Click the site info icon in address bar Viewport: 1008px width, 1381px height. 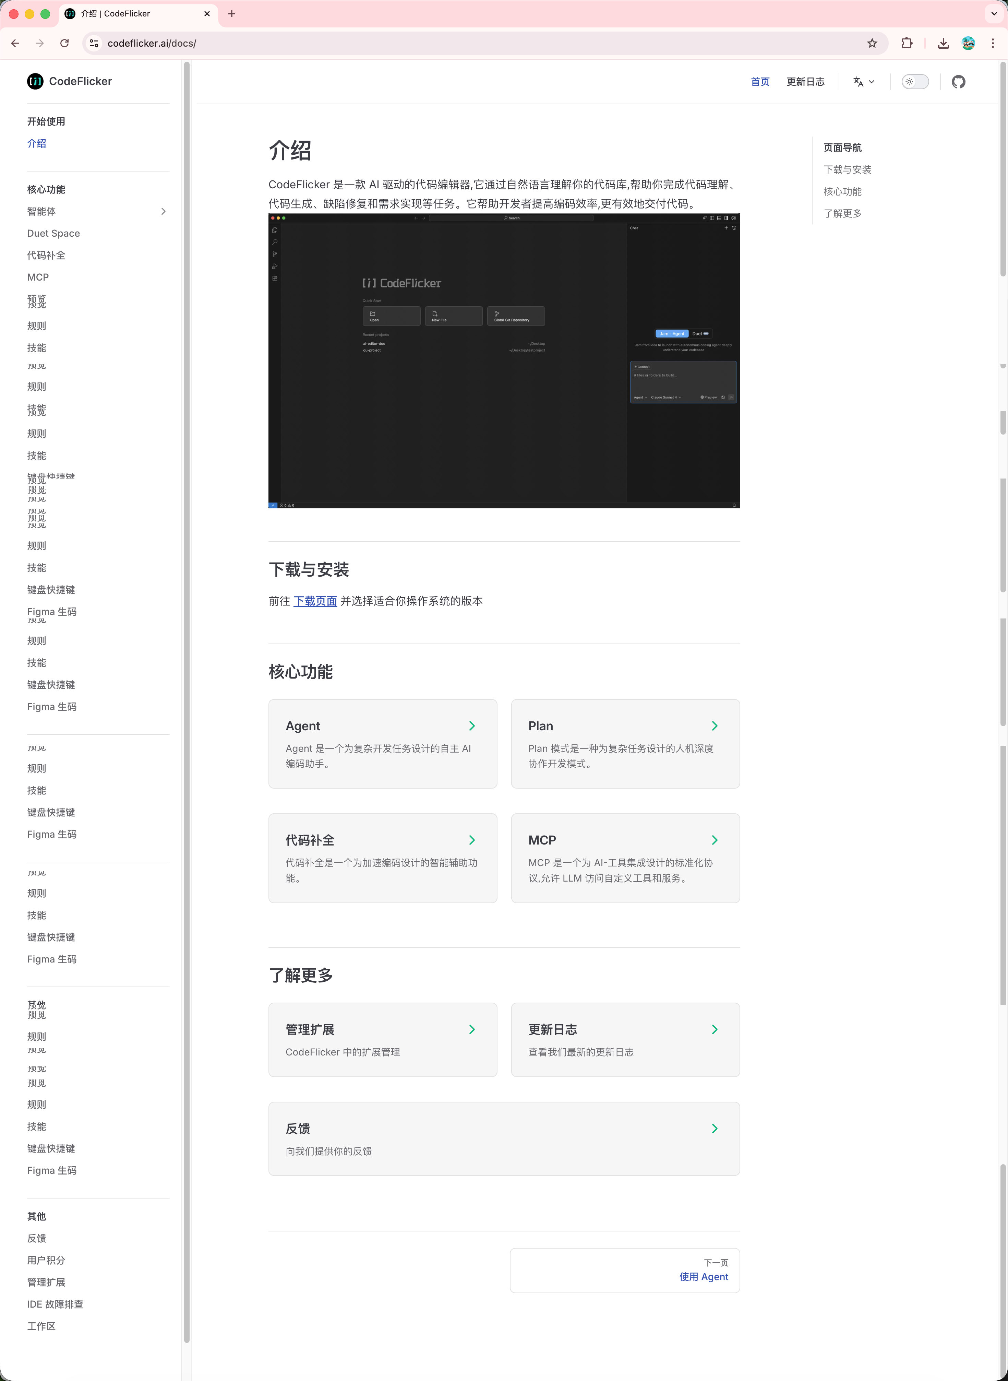coord(94,43)
